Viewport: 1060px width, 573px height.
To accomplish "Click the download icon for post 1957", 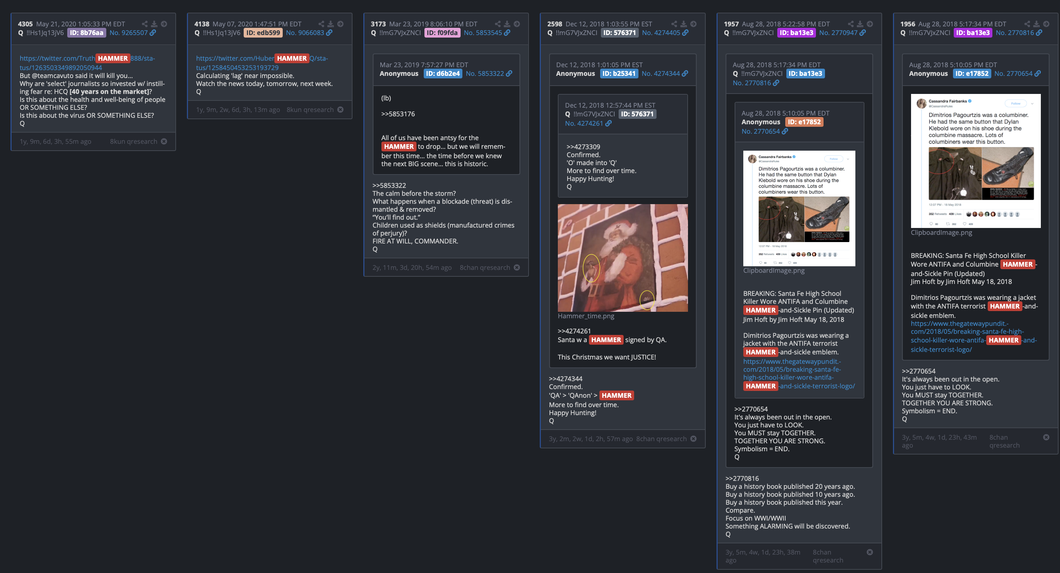I will [860, 24].
